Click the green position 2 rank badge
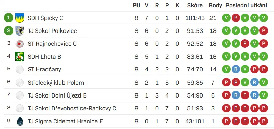The image size is (274, 129). 8,31
